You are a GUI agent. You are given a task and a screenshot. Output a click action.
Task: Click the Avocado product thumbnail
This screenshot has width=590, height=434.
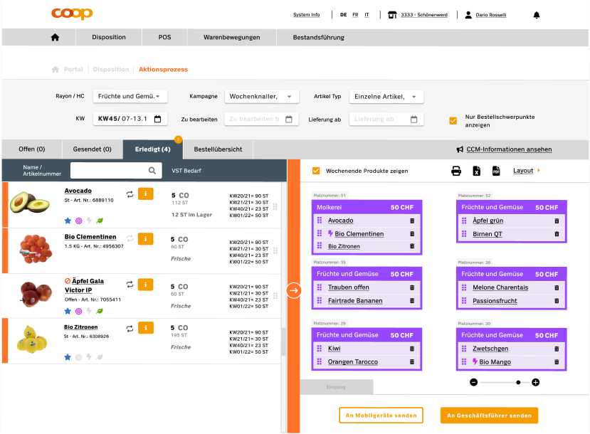(30, 202)
